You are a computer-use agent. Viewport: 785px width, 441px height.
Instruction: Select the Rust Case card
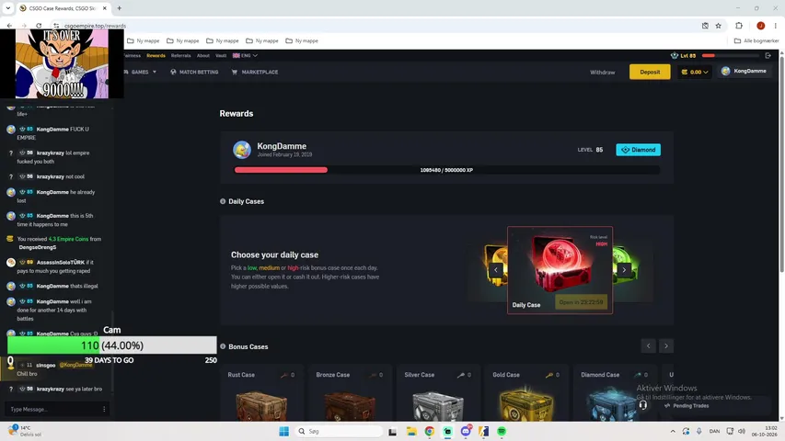pyautogui.click(x=260, y=393)
